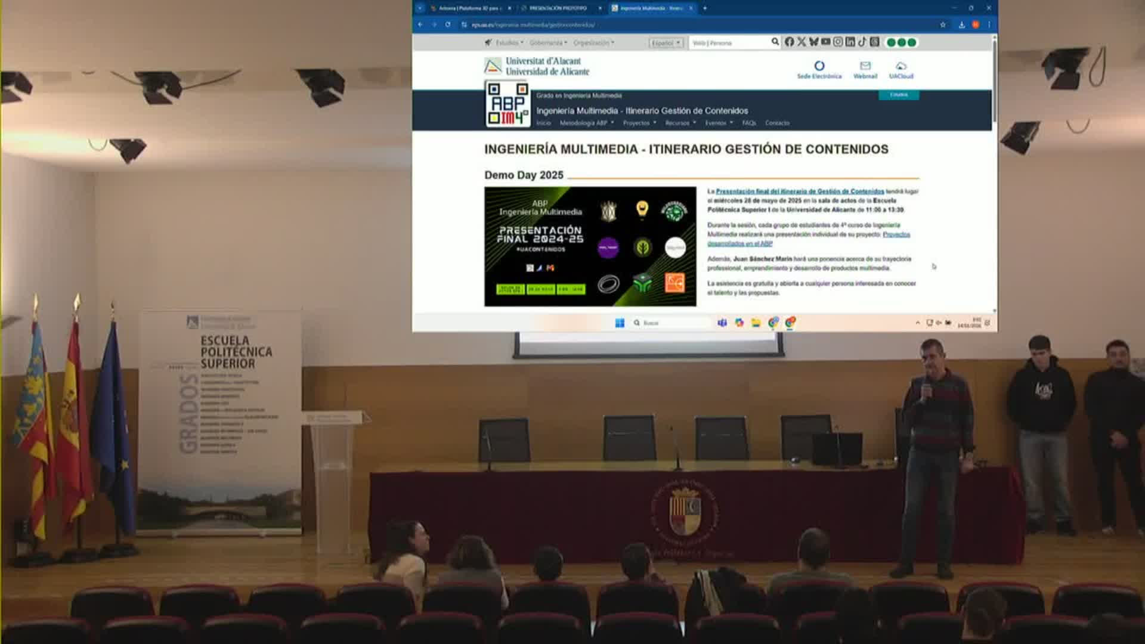
Task: Click the search magnifier icon
Action: click(x=775, y=42)
